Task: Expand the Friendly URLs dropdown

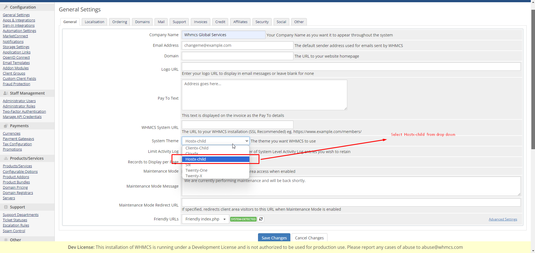Action: [205, 219]
